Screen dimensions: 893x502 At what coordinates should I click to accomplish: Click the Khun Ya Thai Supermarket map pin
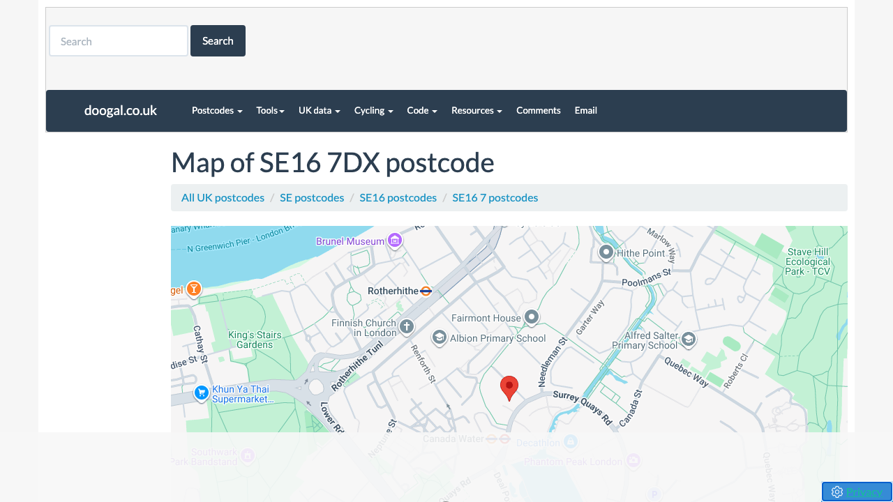coord(201,393)
